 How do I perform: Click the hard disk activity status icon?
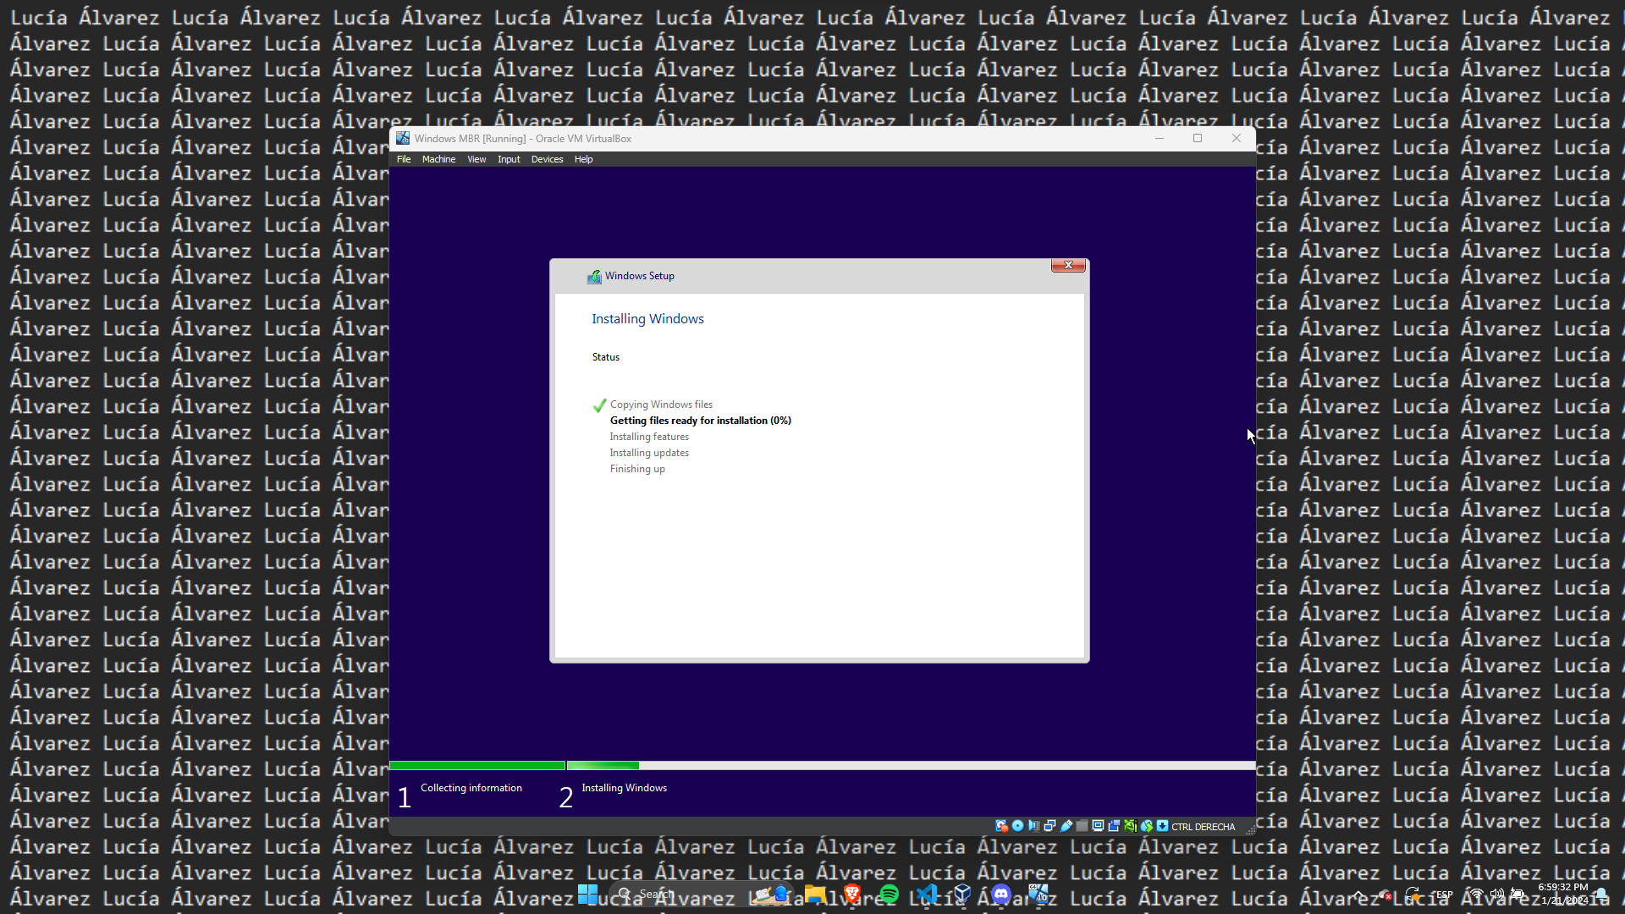tap(1001, 826)
